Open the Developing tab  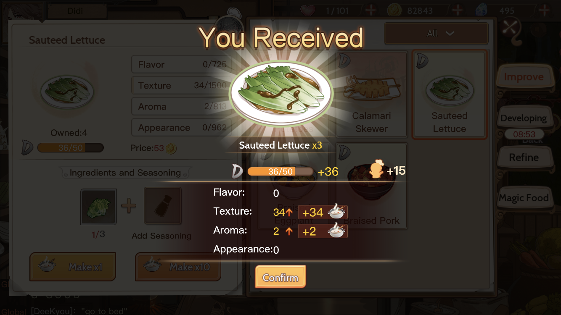point(524,118)
